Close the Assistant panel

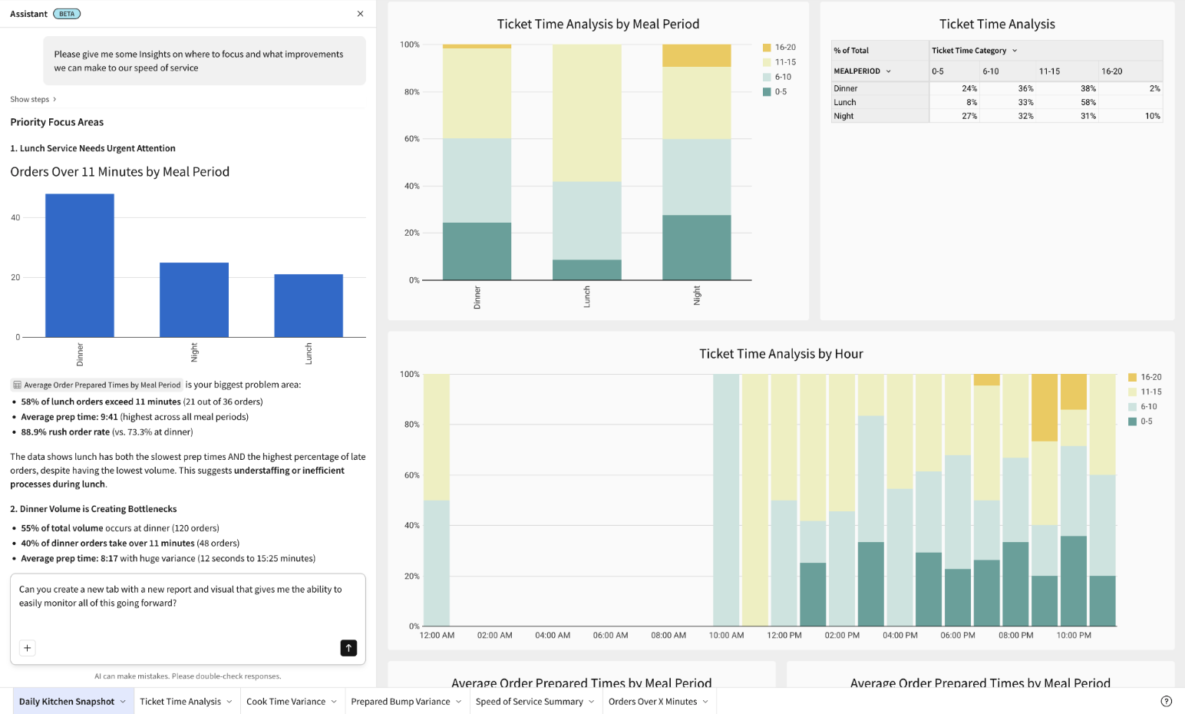click(x=361, y=14)
